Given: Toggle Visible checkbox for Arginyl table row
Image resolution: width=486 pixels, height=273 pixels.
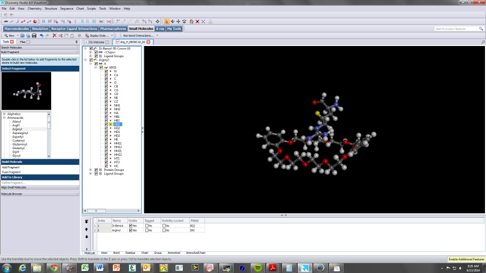Looking at the screenshot, I should 131,231.
